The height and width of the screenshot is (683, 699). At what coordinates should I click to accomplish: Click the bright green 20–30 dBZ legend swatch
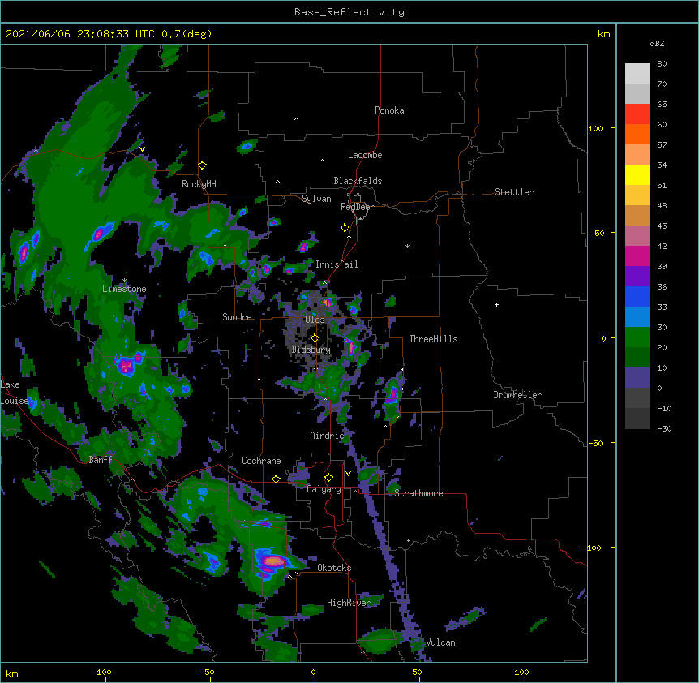[x=637, y=337]
